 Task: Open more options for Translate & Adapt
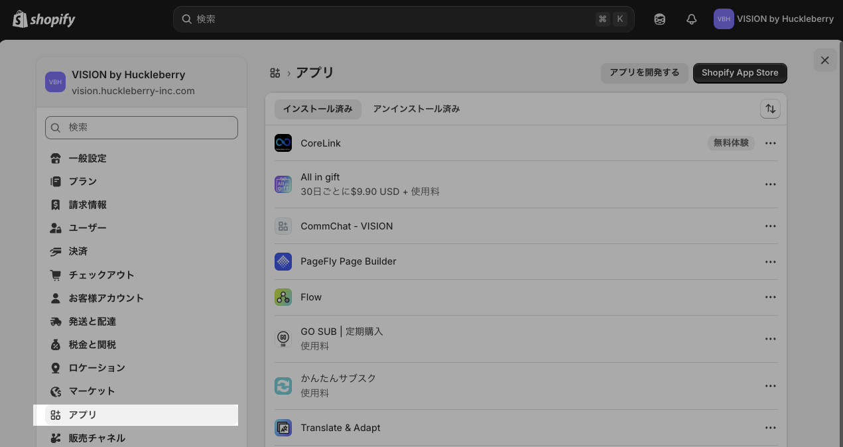point(770,428)
